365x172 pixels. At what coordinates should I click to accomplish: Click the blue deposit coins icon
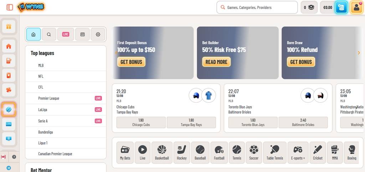point(341,7)
